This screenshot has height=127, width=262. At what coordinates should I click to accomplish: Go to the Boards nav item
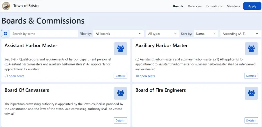(178, 6)
